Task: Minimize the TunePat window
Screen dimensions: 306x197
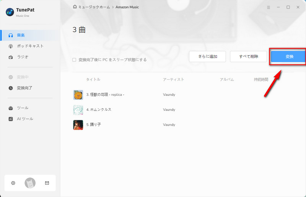Action: (278, 7)
